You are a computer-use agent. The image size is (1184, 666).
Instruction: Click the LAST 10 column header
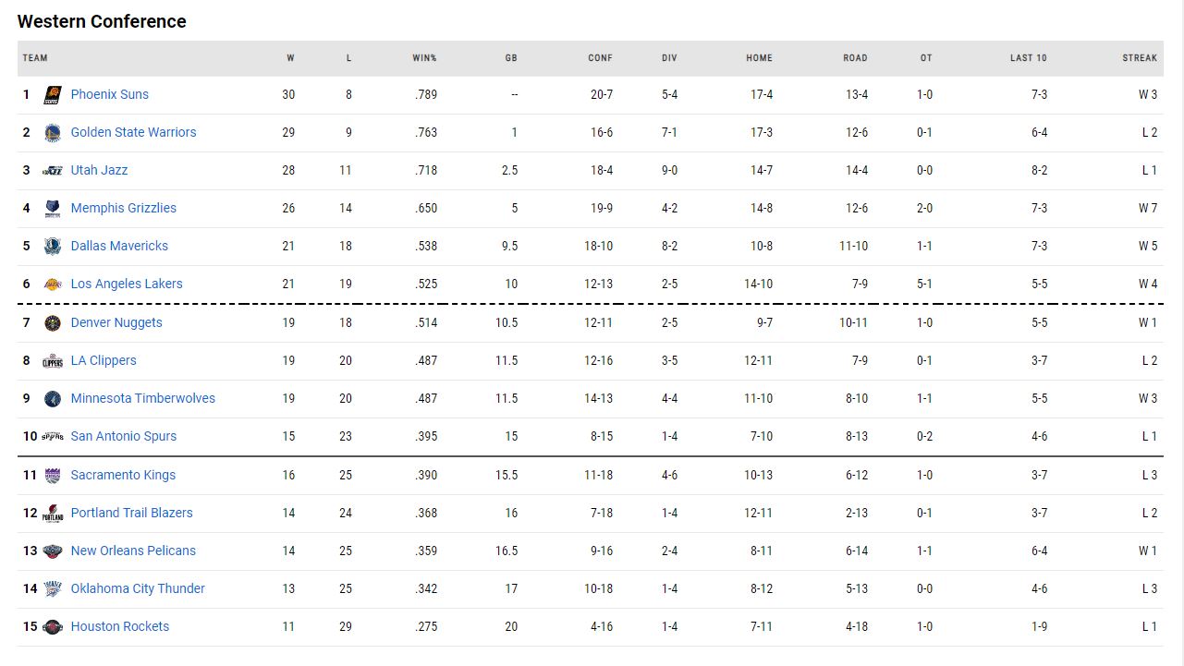click(x=1028, y=58)
